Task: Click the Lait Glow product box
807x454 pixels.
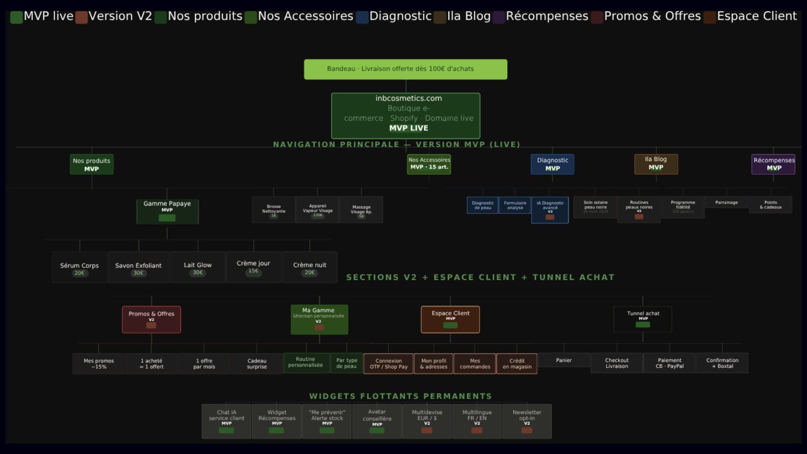Action: [198, 267]
